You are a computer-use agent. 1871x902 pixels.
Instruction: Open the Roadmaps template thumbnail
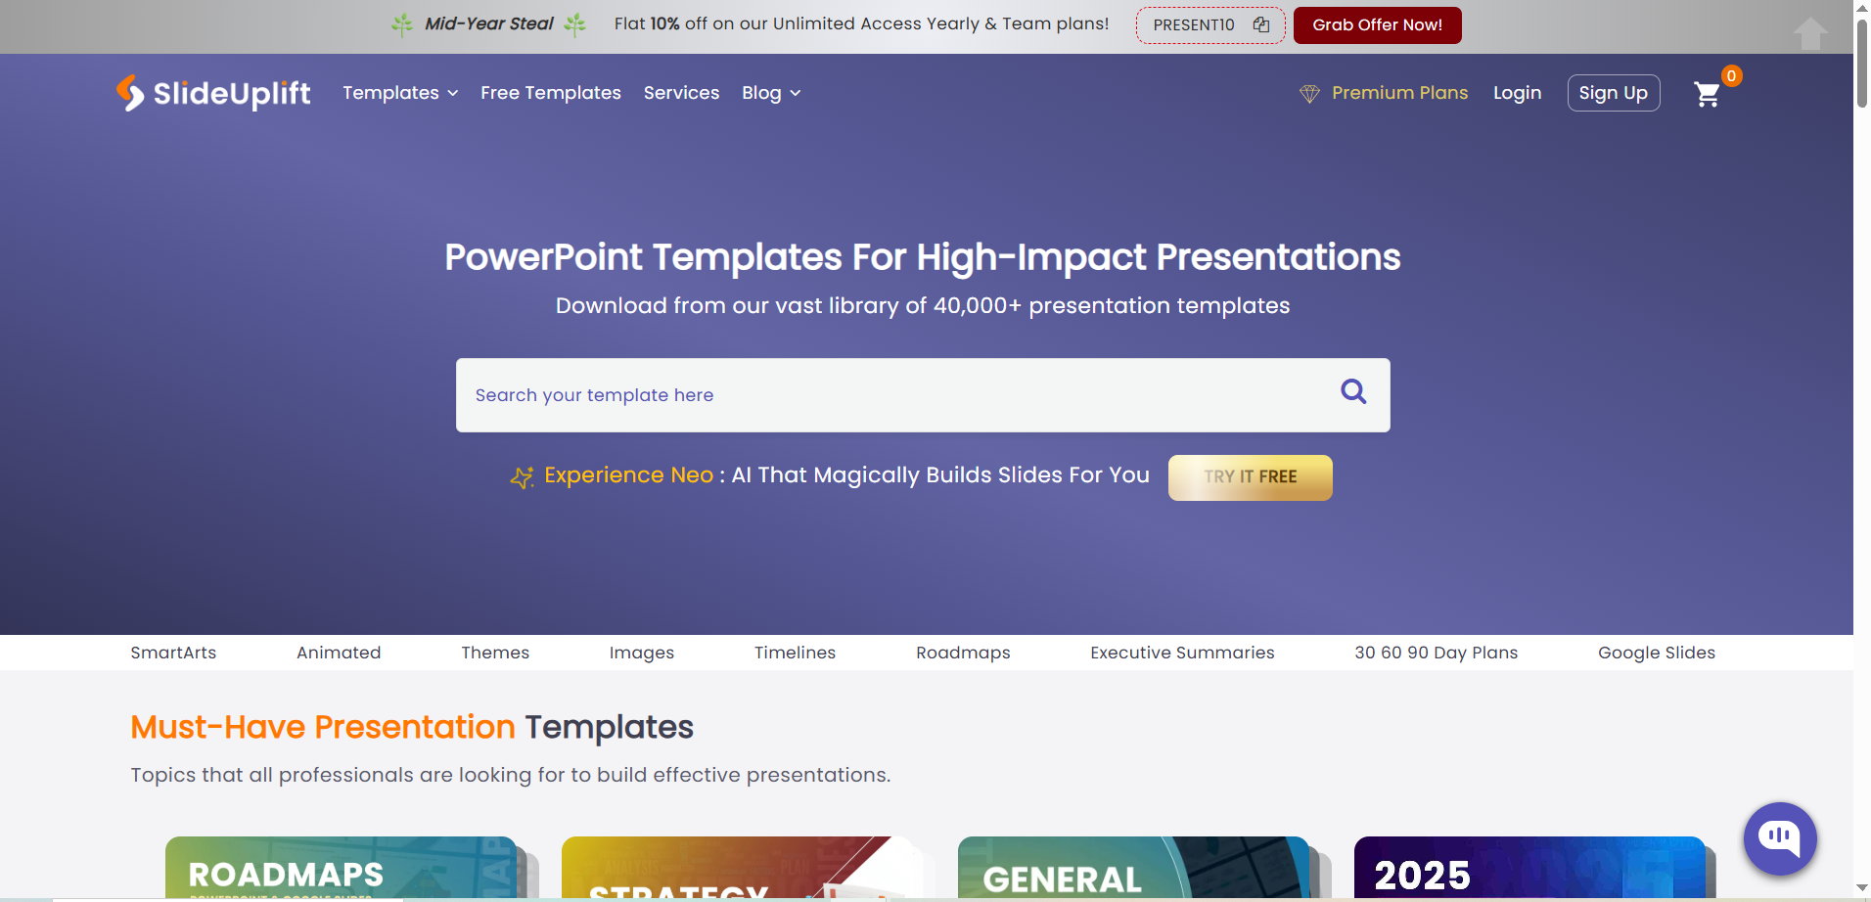coord(341,868)
